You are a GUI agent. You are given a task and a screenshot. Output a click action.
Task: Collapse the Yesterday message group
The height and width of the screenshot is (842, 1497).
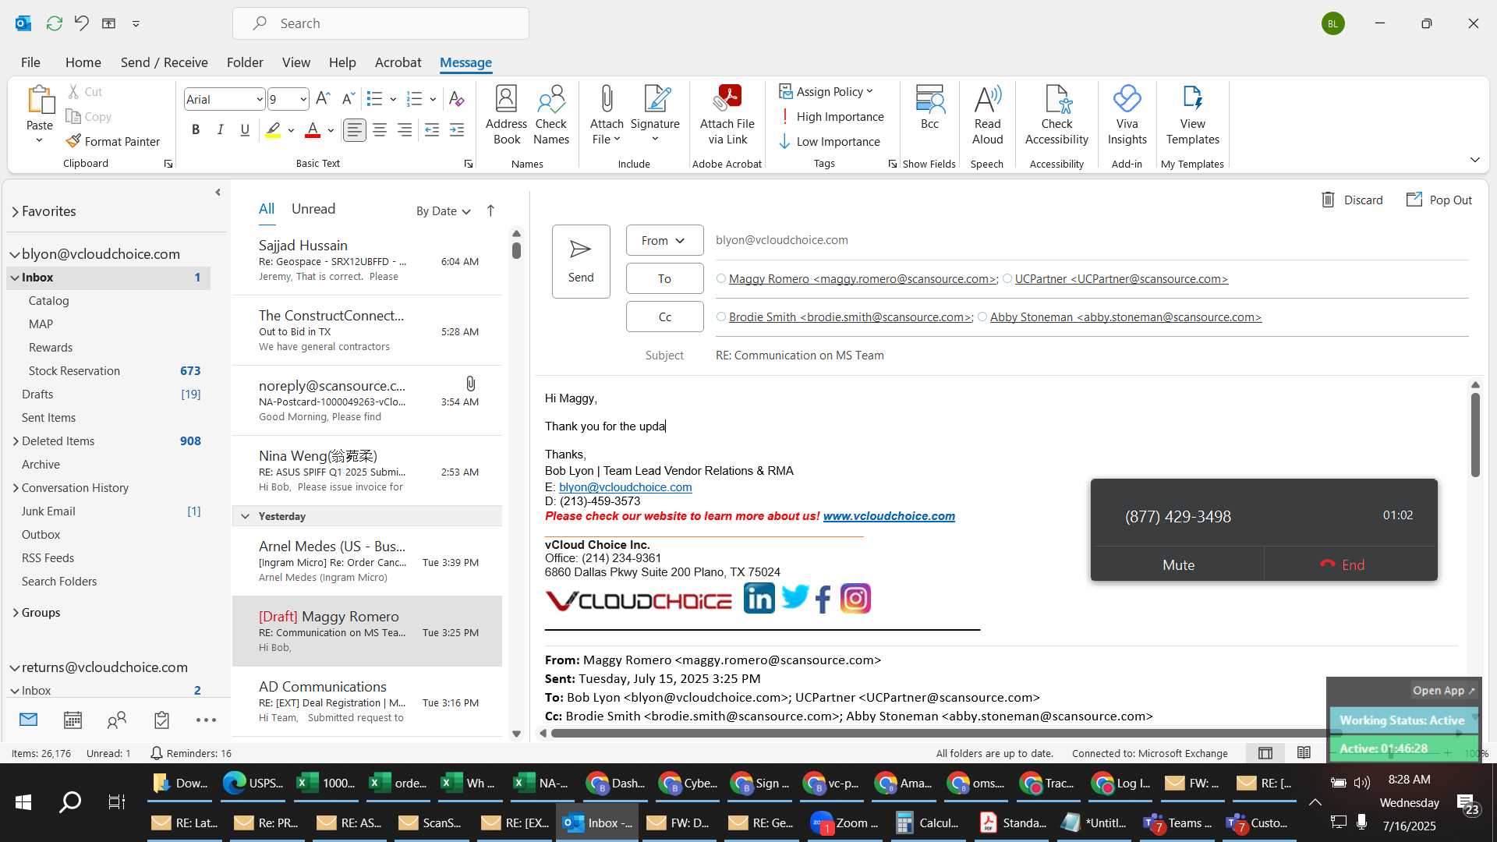[245, 516]
